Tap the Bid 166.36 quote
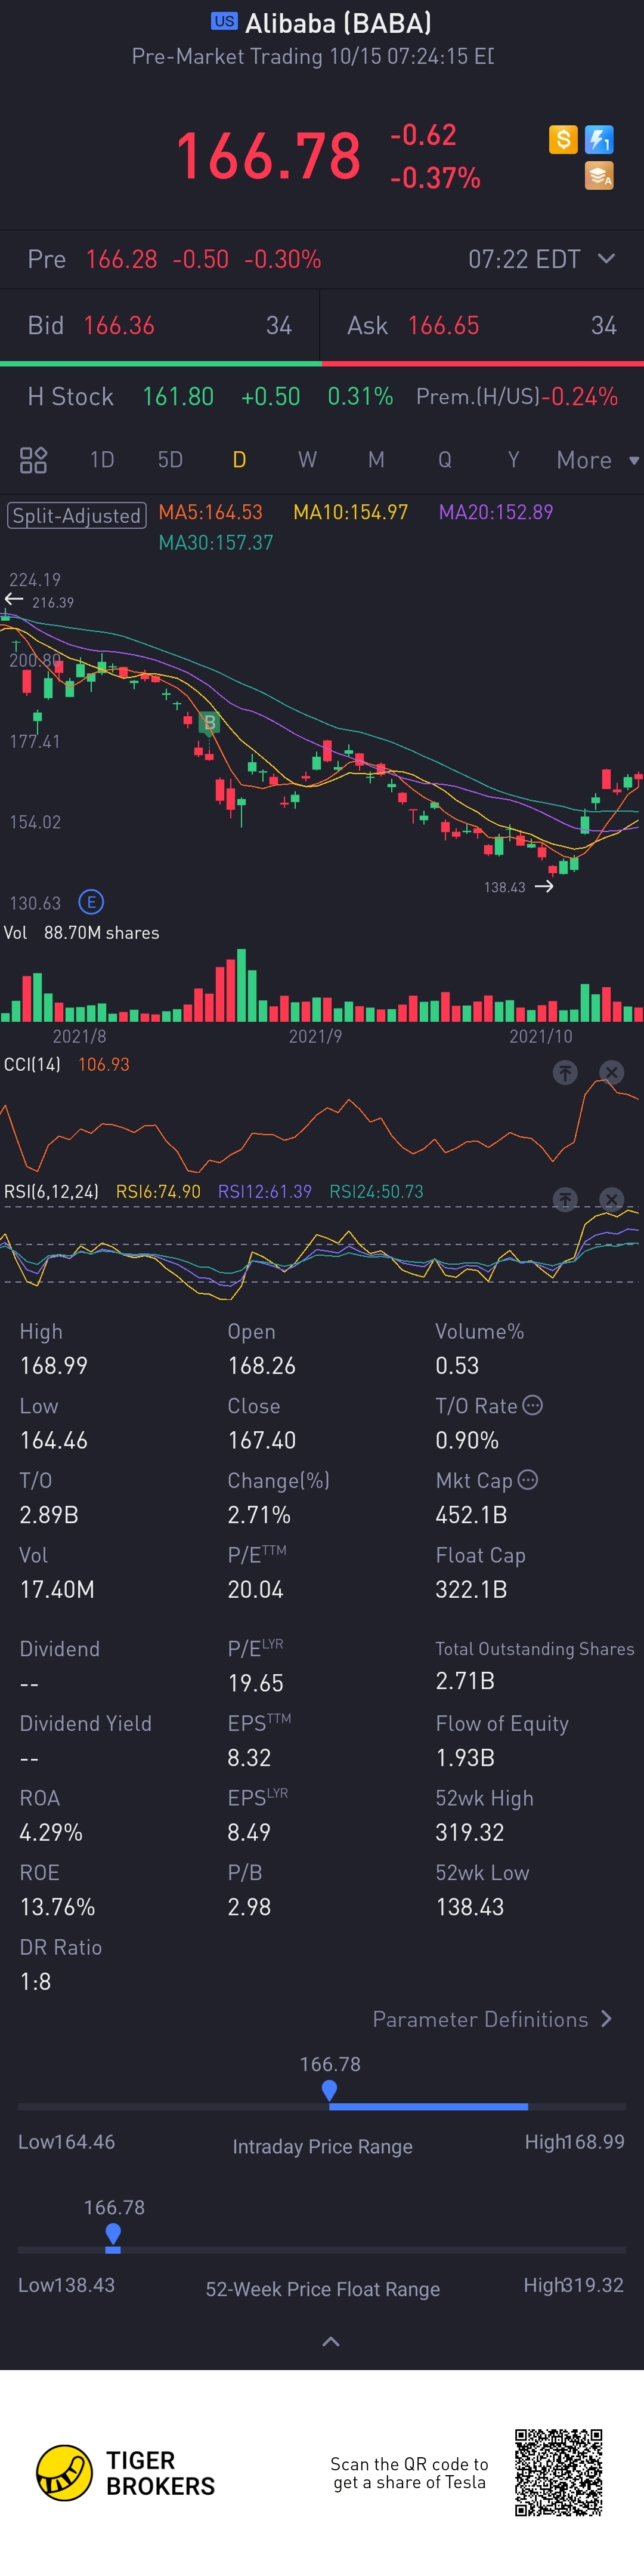 click(160, 325)
